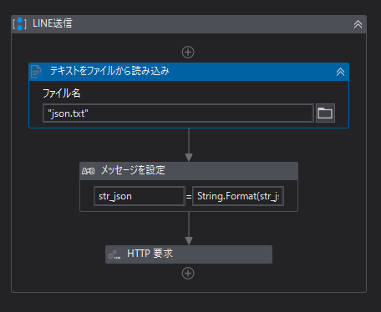Collapse the テキストをファイルから読み込み activity

(340, 72)
